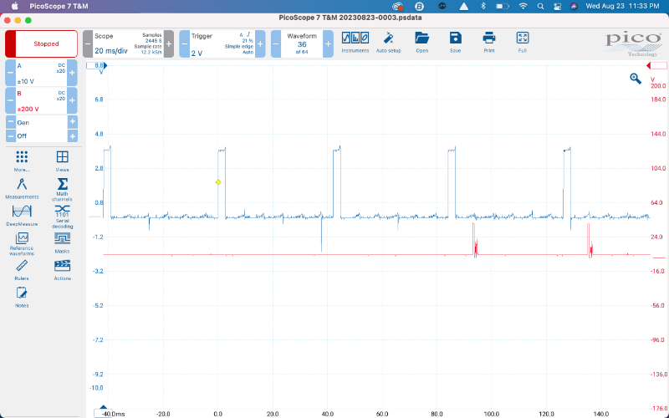Image resolution: width=669 pixels, height=418 pixels.
Task: Select the Rulers tool
Action: coord(22,269)
